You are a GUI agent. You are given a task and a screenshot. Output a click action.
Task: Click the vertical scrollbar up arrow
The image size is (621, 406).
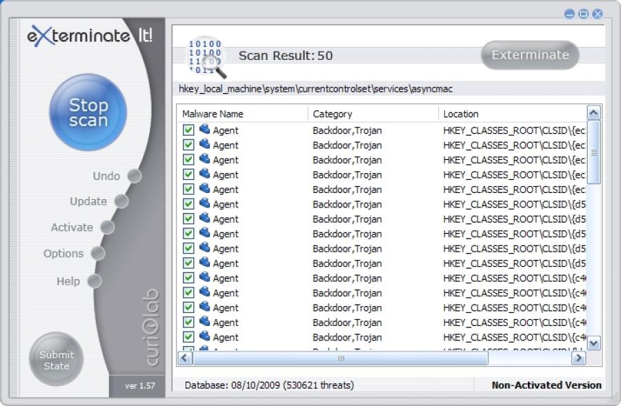pos(593,113)
